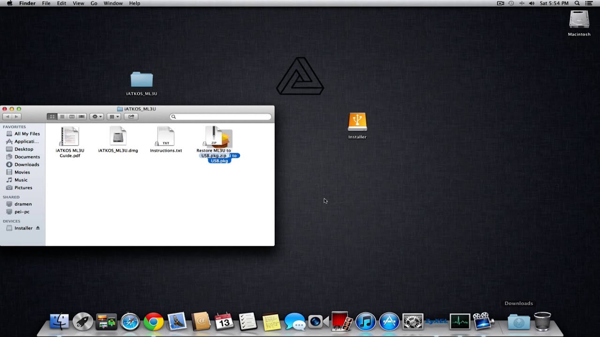Open Messages from the Dock
Screen dimensions: 600x337
click(295, 322)
